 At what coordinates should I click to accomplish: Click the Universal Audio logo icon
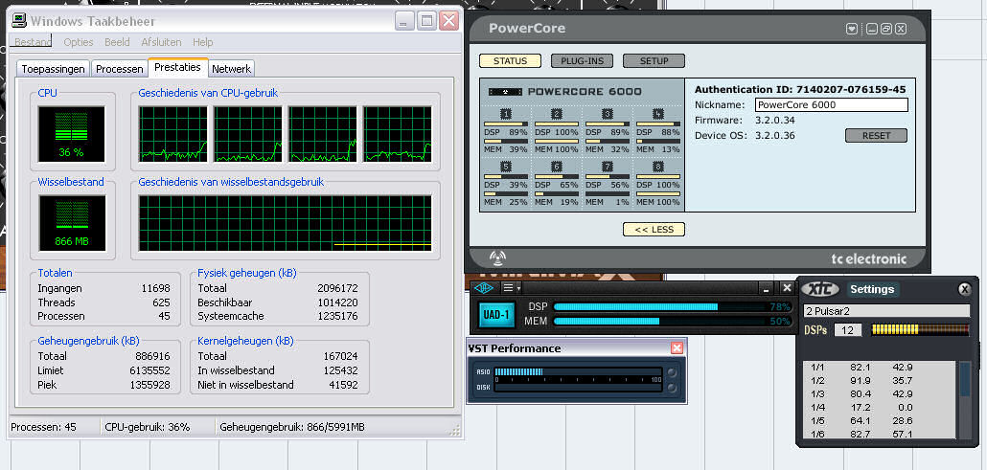point(485,287)
